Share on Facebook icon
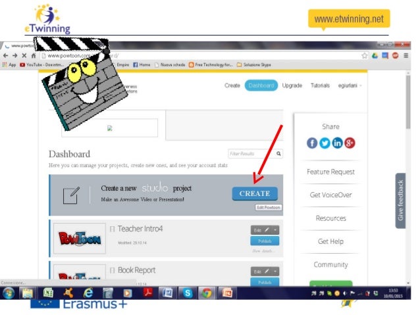Image resolution: width=420 pixels, height=315 pixels. (312, 143)
